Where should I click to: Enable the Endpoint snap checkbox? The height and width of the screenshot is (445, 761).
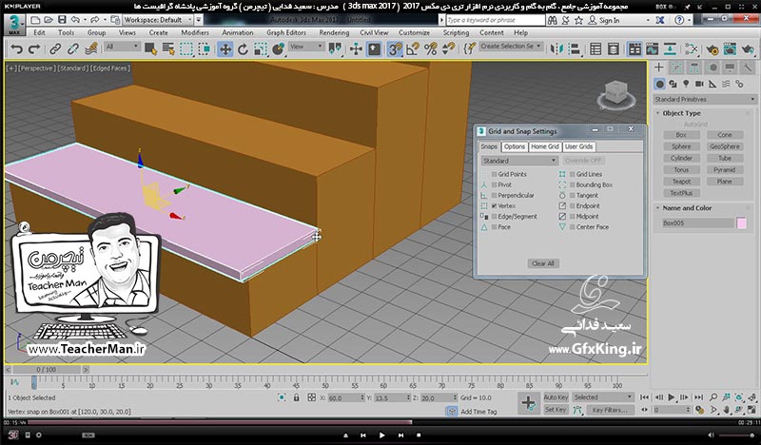coord(573,205)
